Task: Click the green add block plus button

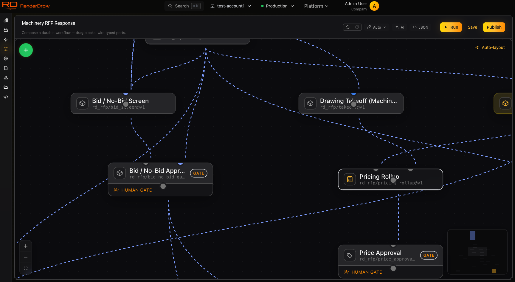Action: 26,50
